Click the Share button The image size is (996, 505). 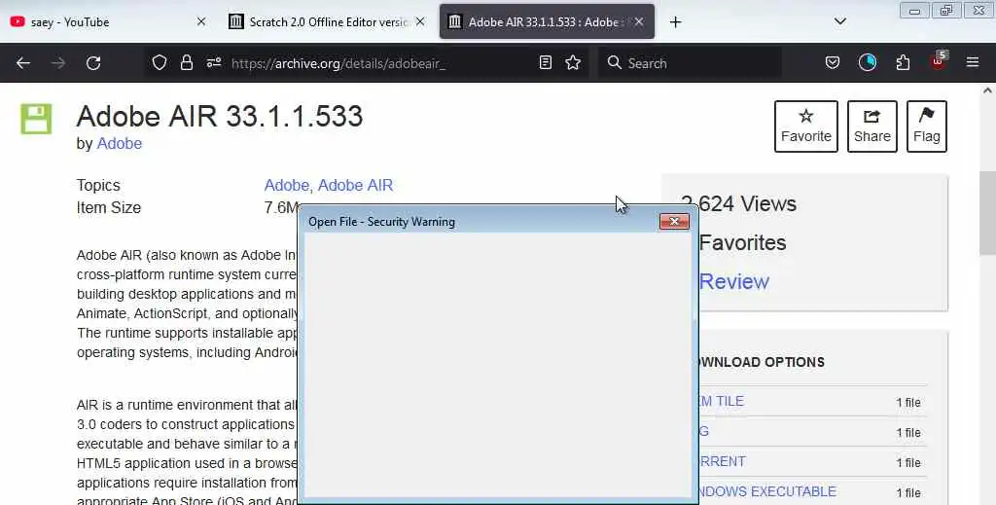(x=872, y=126)
